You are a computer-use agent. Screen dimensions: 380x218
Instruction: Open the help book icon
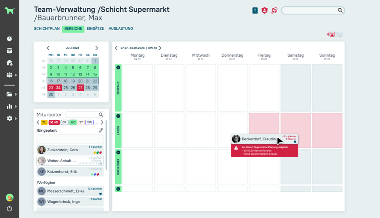click(x=255, y=10)
